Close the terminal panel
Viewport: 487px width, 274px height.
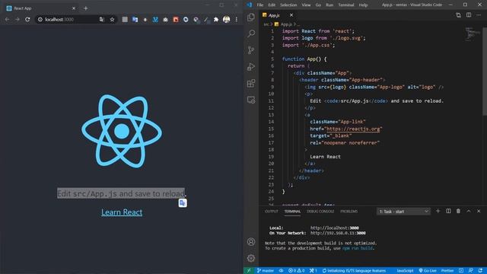[479, 212]
